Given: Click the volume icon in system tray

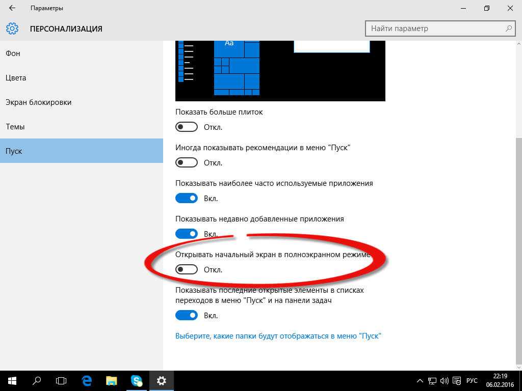Looking at the screenshot, I should point(443,380).
